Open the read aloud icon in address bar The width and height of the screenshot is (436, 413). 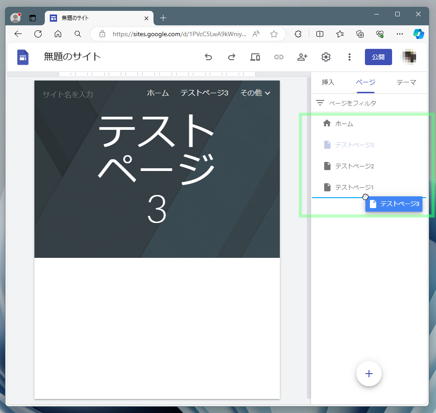(x=256, y=34)
